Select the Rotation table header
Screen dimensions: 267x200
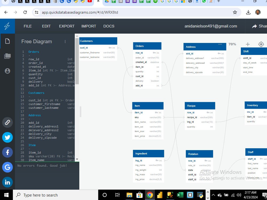[x=199, y=154]
